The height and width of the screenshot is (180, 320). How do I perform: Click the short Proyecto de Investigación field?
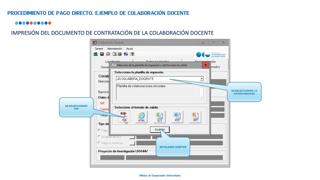112,157
